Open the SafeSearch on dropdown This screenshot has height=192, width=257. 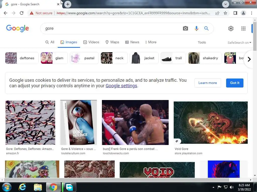pyautogui.click(x=239, y=42)
